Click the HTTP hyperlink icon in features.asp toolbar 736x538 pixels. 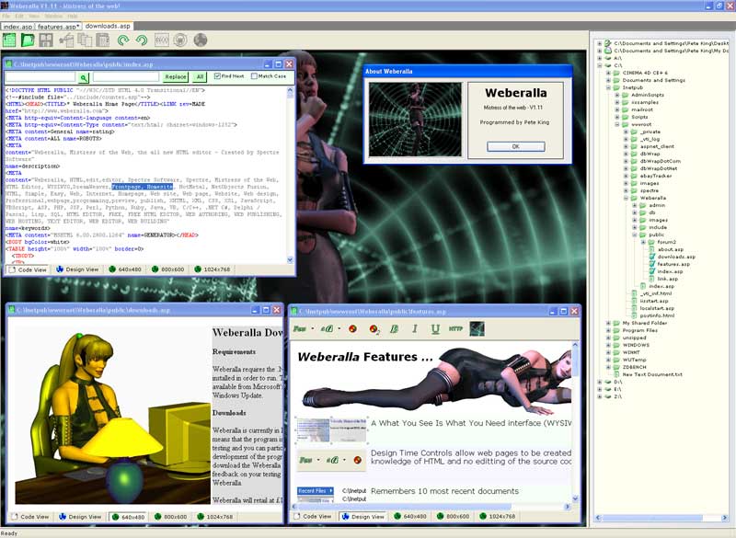coord(455,329)
